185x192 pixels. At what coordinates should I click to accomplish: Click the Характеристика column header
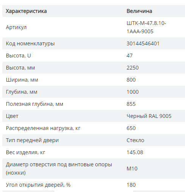26,11
